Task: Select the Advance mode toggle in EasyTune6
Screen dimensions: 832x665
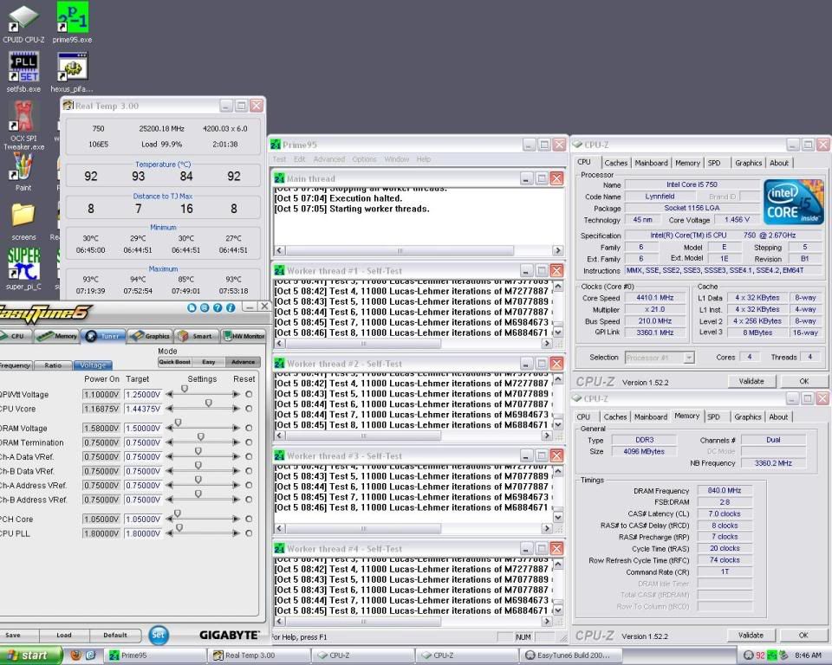Action: pyautogui.click(x=243, y=362)
